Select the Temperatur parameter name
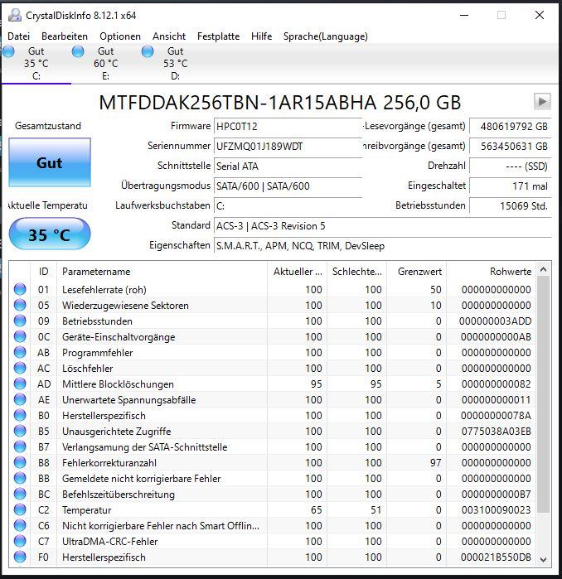Screen dimensions: 562x579 tap(87, 510)
